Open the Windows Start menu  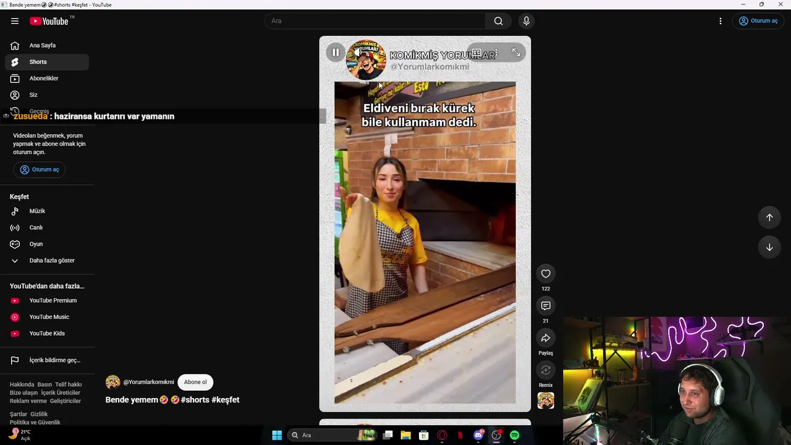coord(277,435)
